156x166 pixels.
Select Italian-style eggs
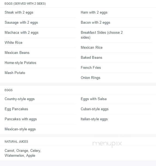click(94, 119)
